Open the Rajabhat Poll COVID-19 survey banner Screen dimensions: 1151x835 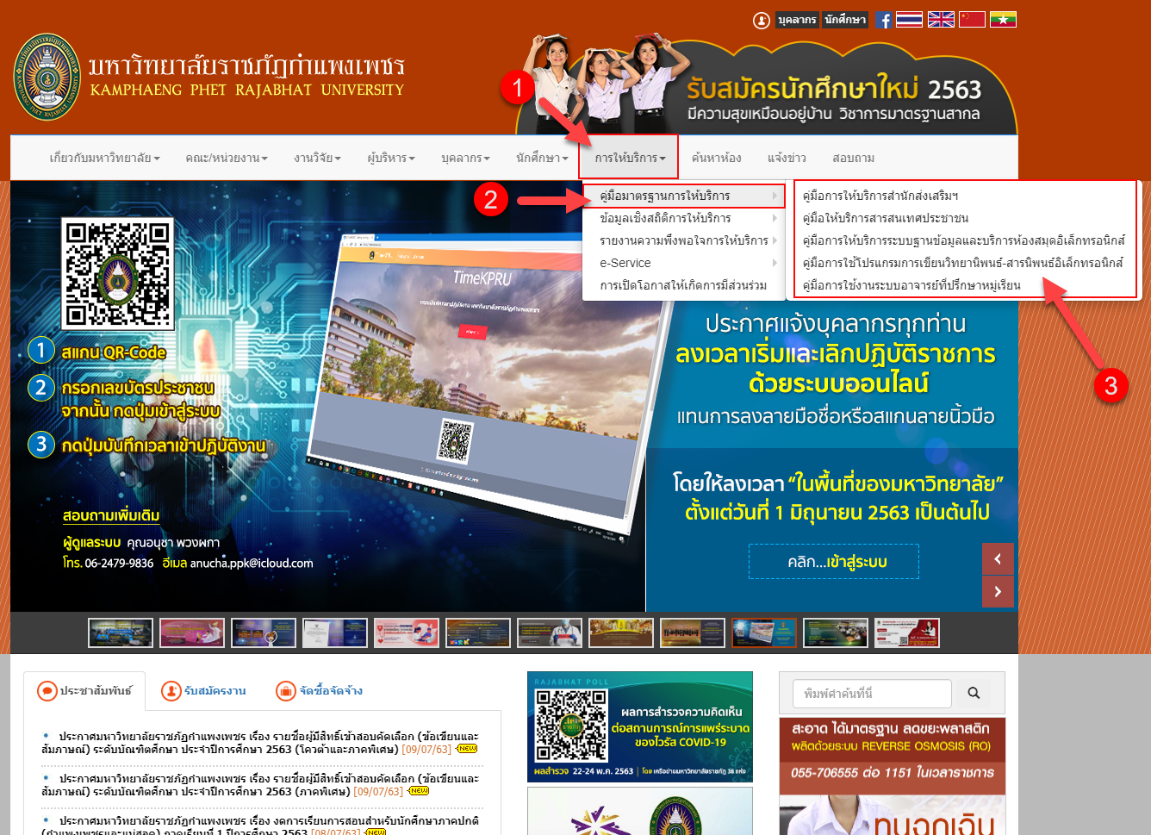640,727
